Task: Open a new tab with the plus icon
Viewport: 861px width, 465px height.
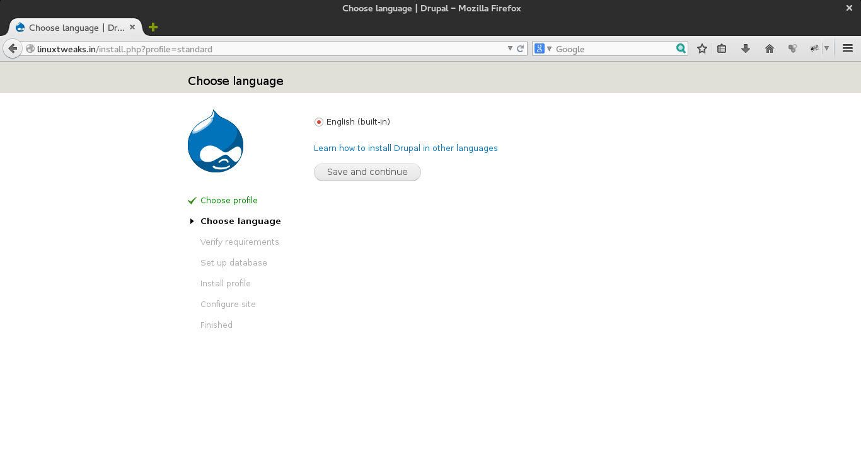Action: 153,27
